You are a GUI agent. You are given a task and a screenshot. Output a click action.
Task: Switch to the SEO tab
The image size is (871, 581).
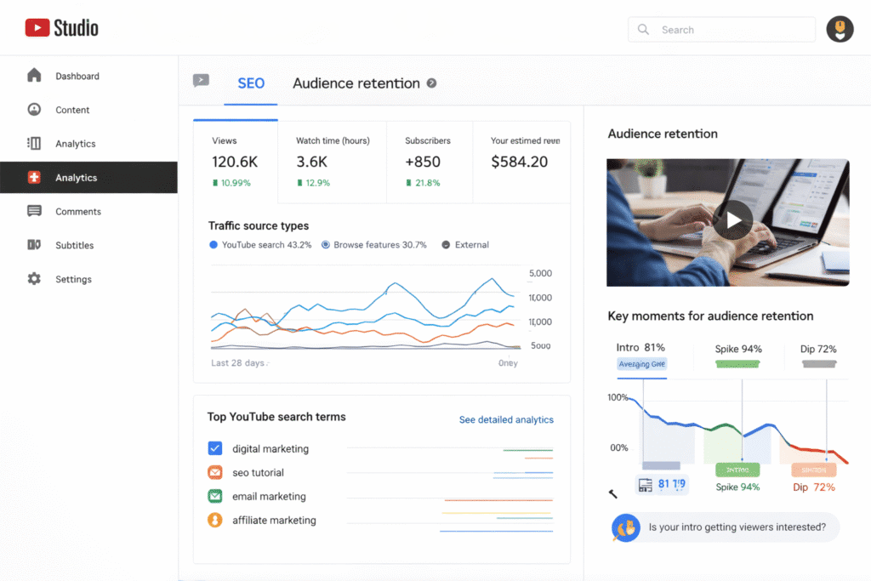click(251, 83)
